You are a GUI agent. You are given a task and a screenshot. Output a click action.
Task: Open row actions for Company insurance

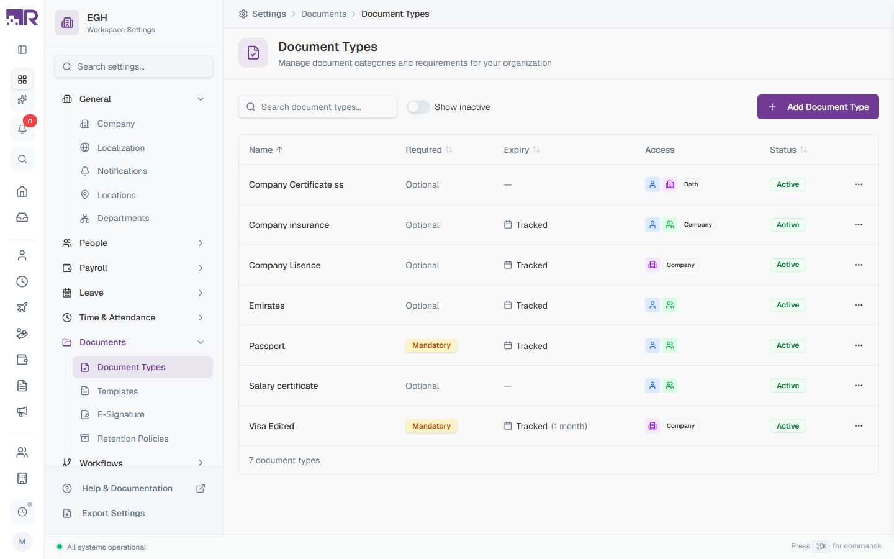coord(859,225)
